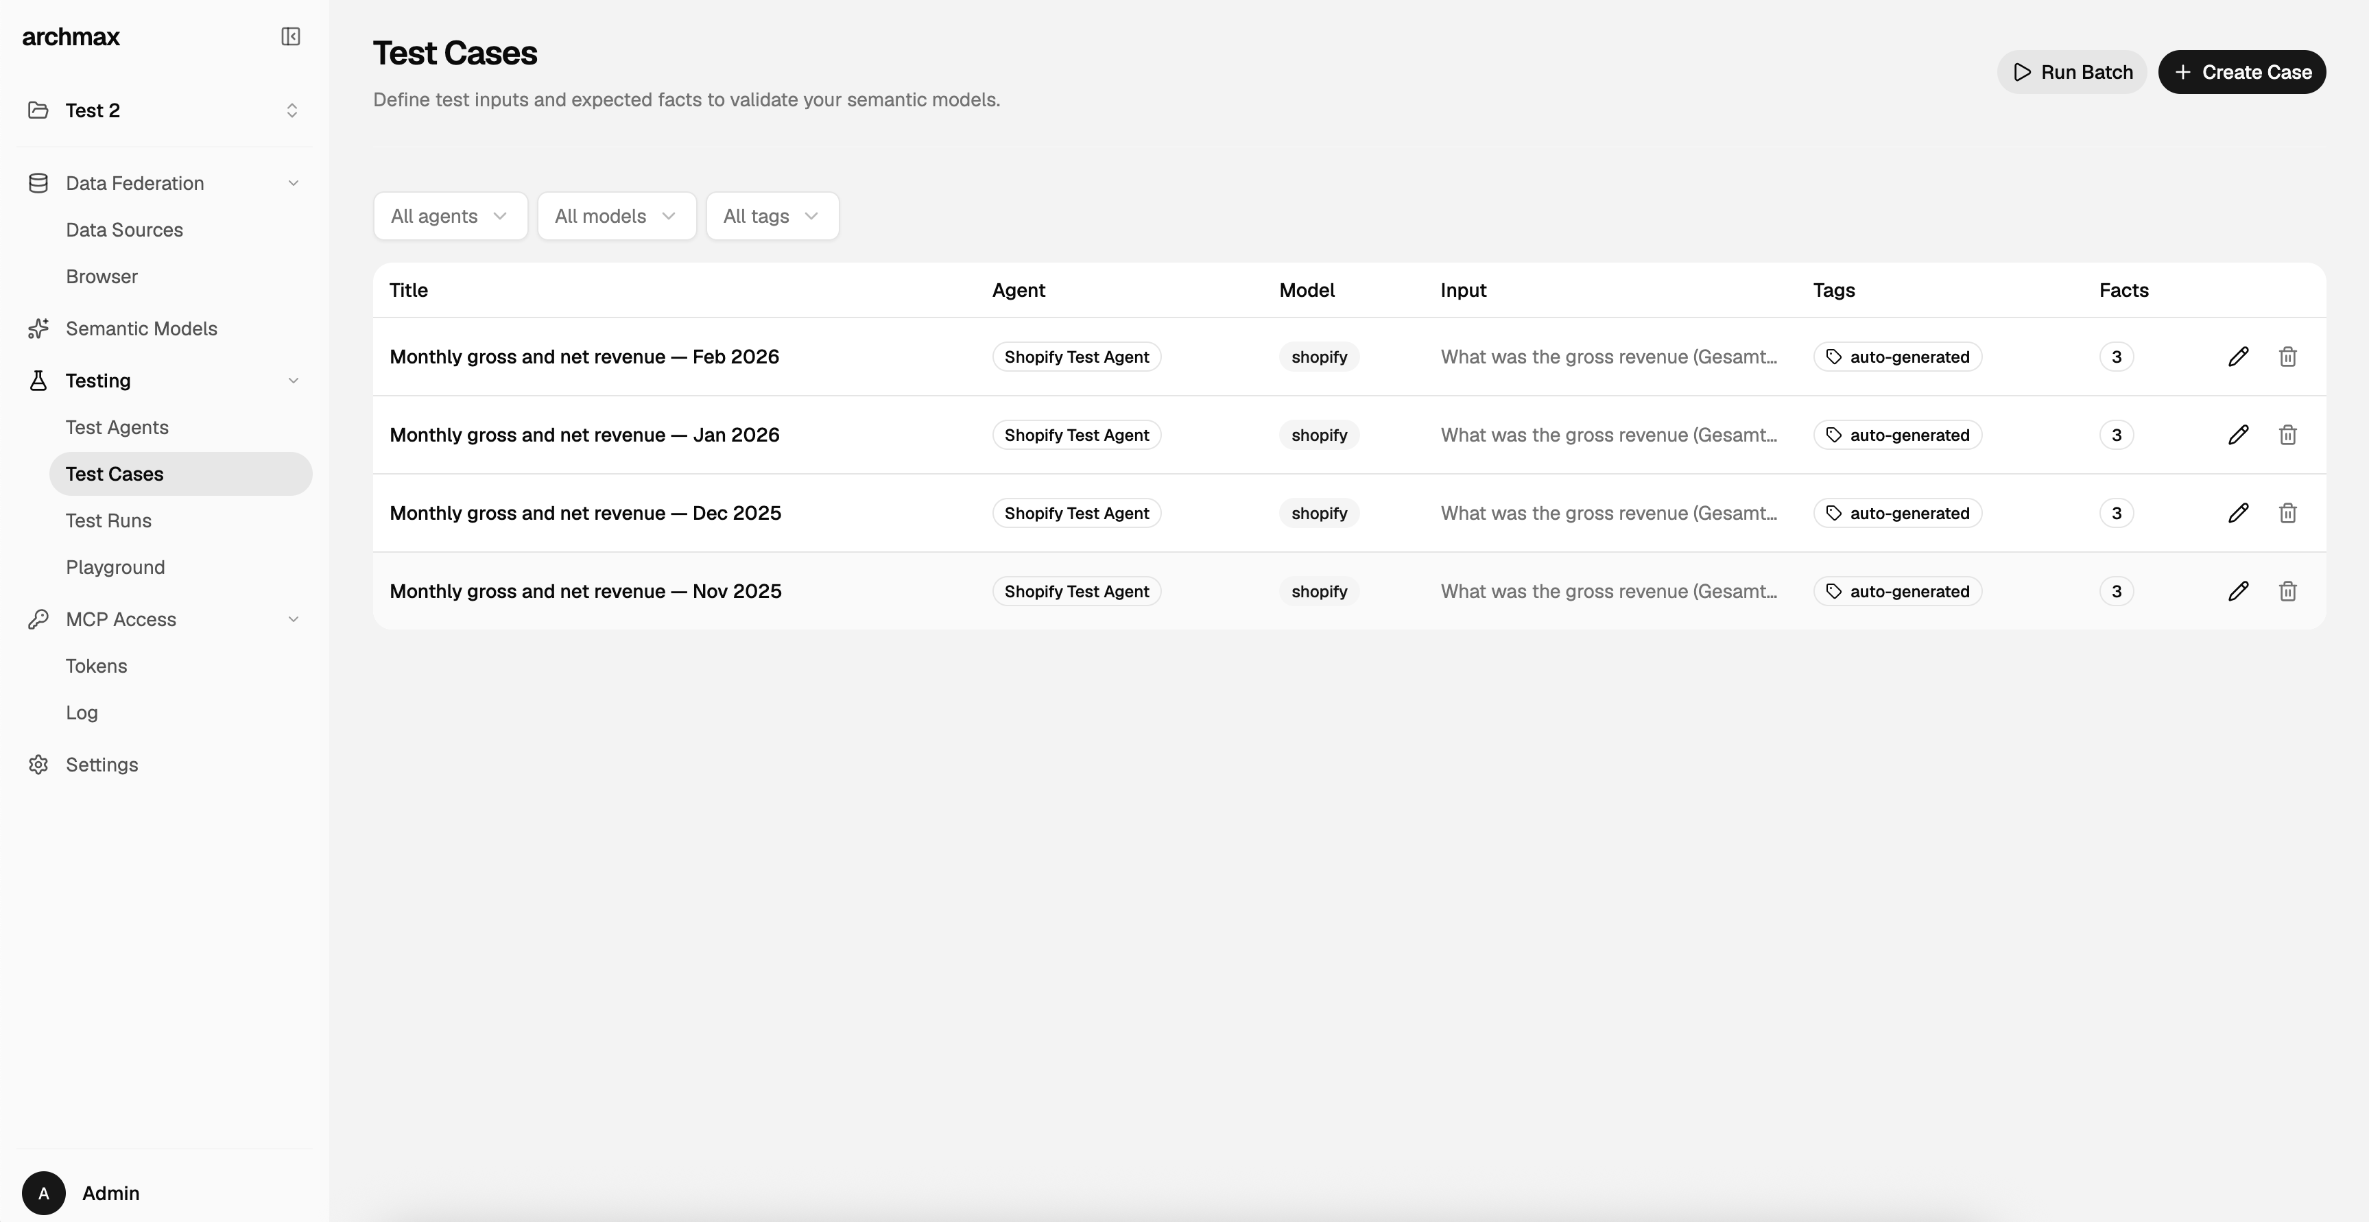
Task: Open the All models filter dropdown
Action: pos(616,216)
